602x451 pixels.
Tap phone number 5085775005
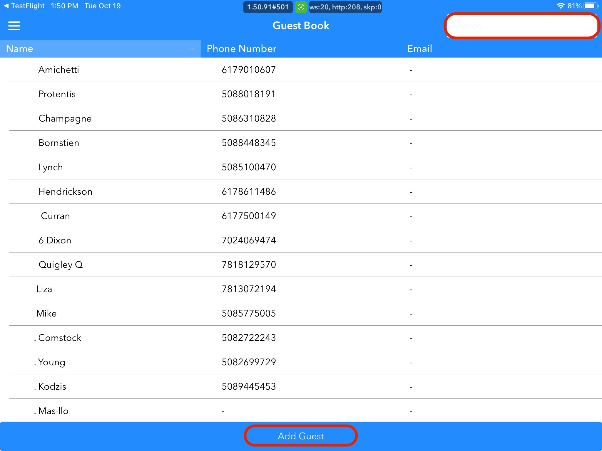pyautogui.click(x=249, y=314)
